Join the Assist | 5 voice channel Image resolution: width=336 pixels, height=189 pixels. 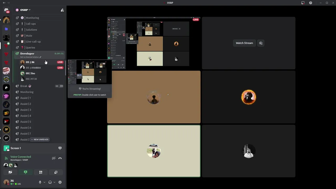tap(39, 122)
